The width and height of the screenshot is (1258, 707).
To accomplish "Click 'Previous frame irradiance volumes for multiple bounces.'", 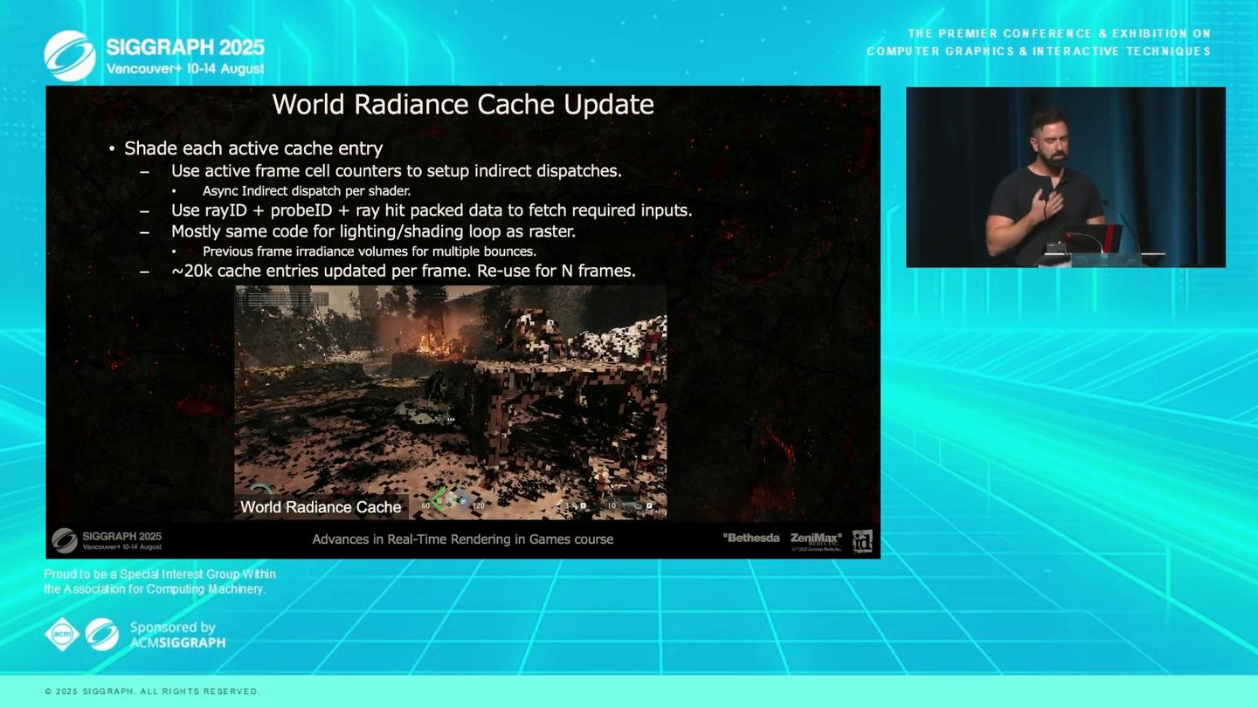I will (x=370, y=251).
